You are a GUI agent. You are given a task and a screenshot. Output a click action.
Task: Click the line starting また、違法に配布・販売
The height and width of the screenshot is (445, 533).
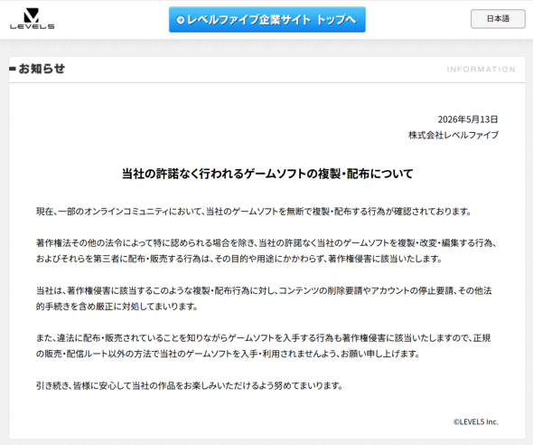click(x=264, y=338)
